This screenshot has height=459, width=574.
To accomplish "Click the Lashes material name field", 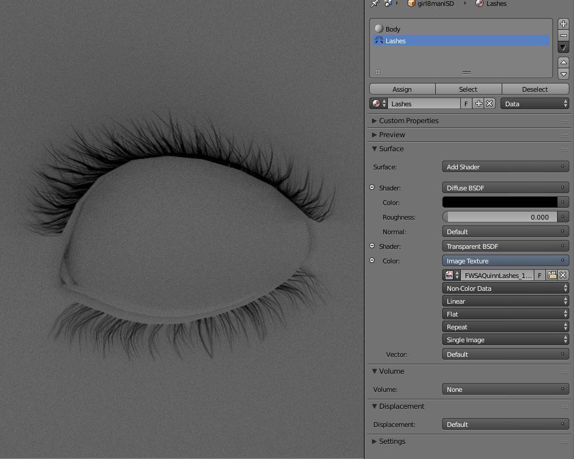I will (x=424, y=104).
